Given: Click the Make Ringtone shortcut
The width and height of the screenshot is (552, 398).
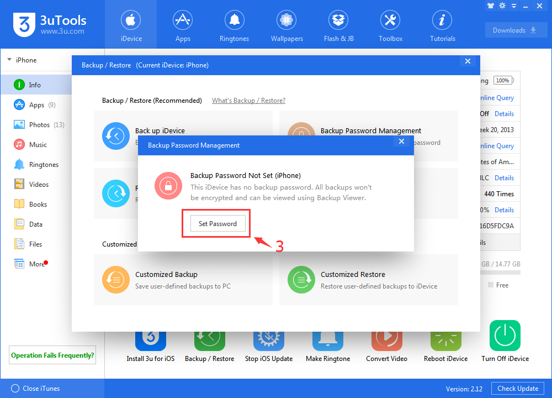Looking at the screenshot, I should click(x=328, y=347).
